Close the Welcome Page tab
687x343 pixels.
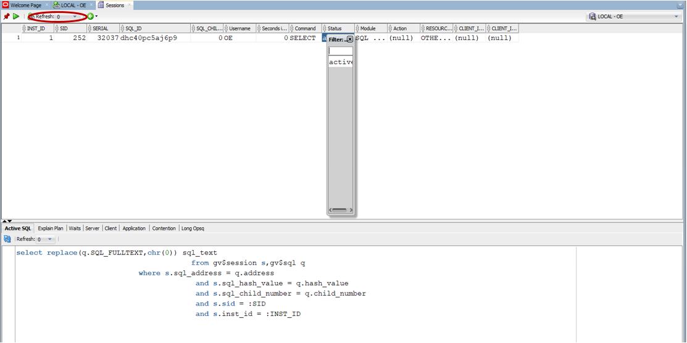(47, 6)
